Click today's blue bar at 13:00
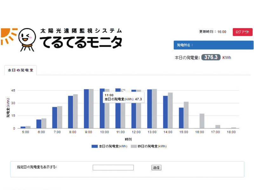Screen dimensions: 254x190 point(150,109)
